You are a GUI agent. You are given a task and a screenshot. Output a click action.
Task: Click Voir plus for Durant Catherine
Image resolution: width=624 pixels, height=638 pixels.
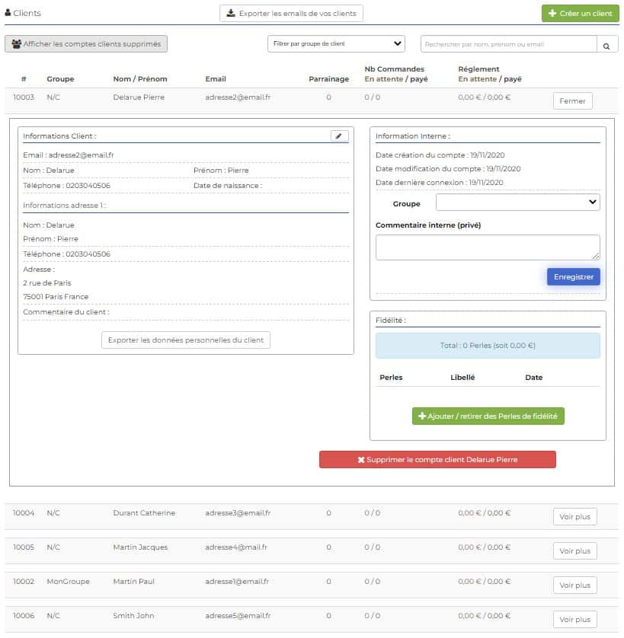point(574,517)
